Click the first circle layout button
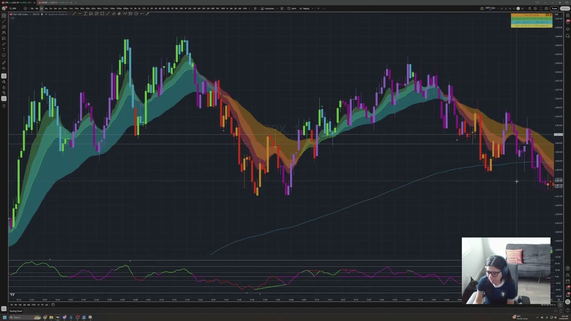571x321 pixels. tap(501, 8)
